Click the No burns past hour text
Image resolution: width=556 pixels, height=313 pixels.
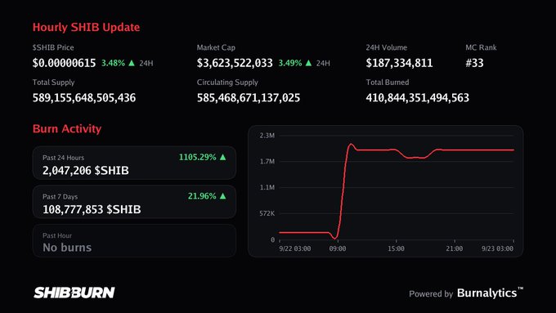point(67,248)
